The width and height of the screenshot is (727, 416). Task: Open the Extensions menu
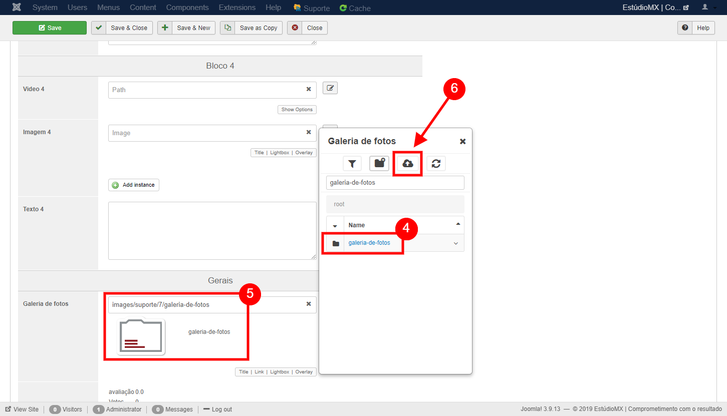(x=237, y=8)
